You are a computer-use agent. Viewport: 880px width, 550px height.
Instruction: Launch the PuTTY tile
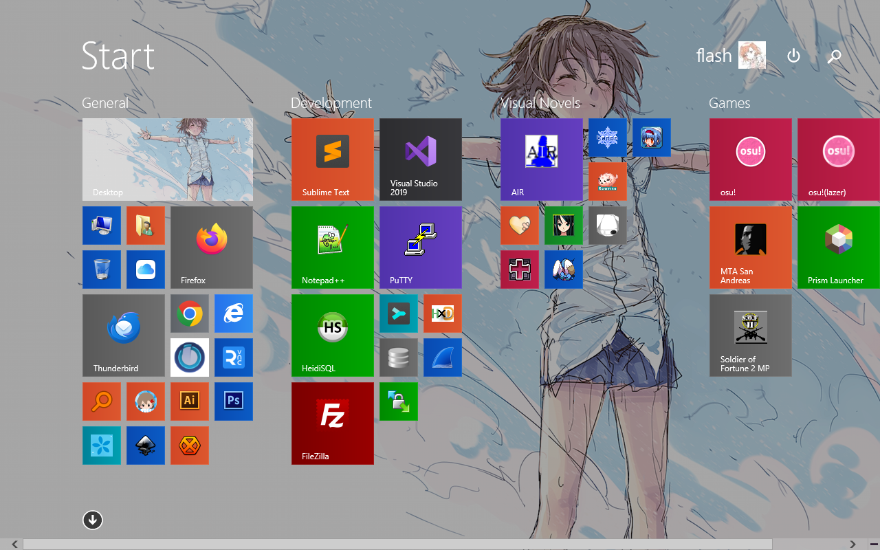coord(421,247)
